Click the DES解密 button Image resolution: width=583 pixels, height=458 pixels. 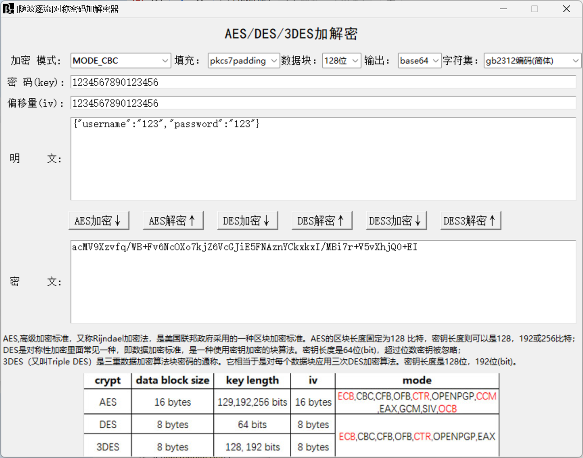[x=321, y=220]
